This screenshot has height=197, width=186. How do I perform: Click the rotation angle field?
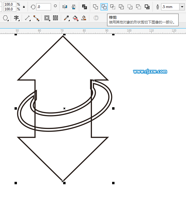44,7
